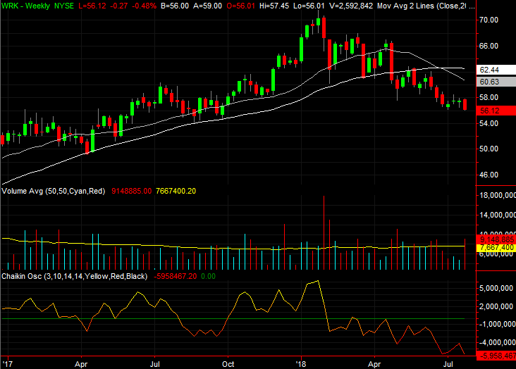
Task: Click the 2,000,000 oscillator axis label
Action: tap(496, 306)
